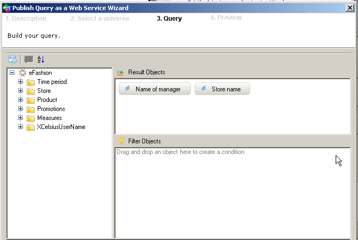
Task: Click the Promotions folder icon
Action: pos(30,109)
